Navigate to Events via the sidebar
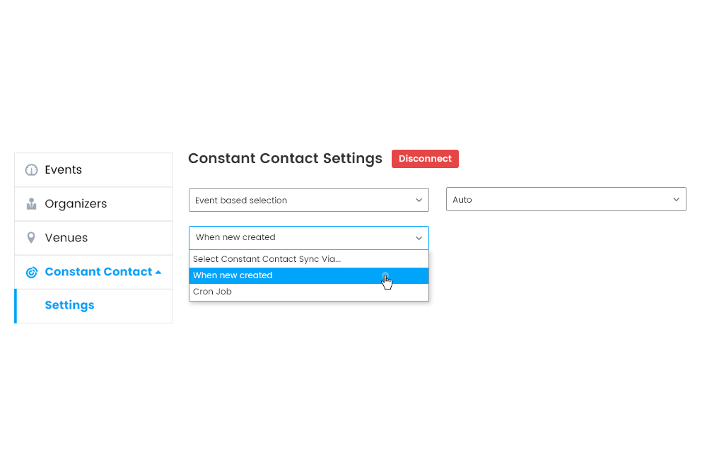The width and height of the screenshot is (707, 471). (x=63, y=169)
